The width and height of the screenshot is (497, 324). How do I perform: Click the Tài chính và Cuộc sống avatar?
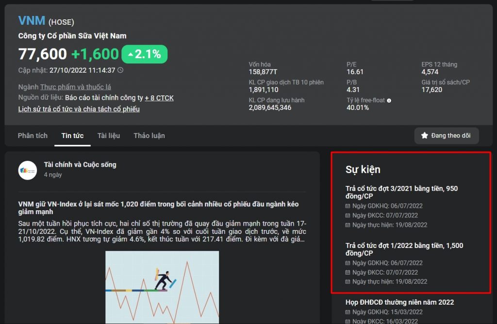coord(28,170)
